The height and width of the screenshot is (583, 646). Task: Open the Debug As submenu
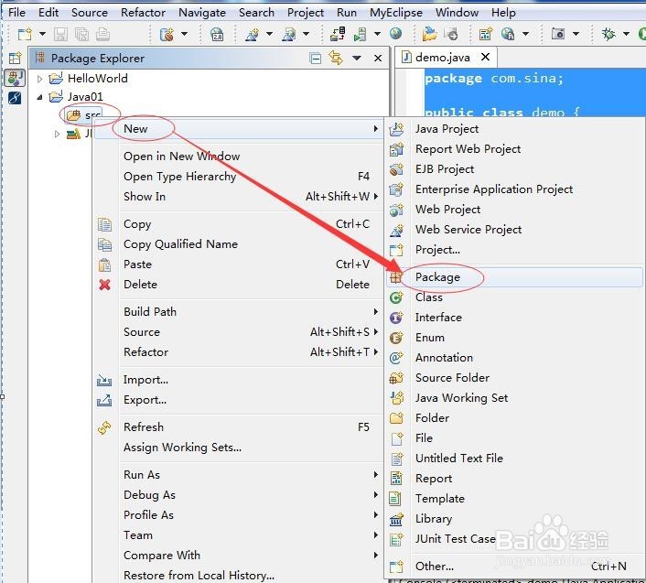pyautogui.click(x=239, y=495)
